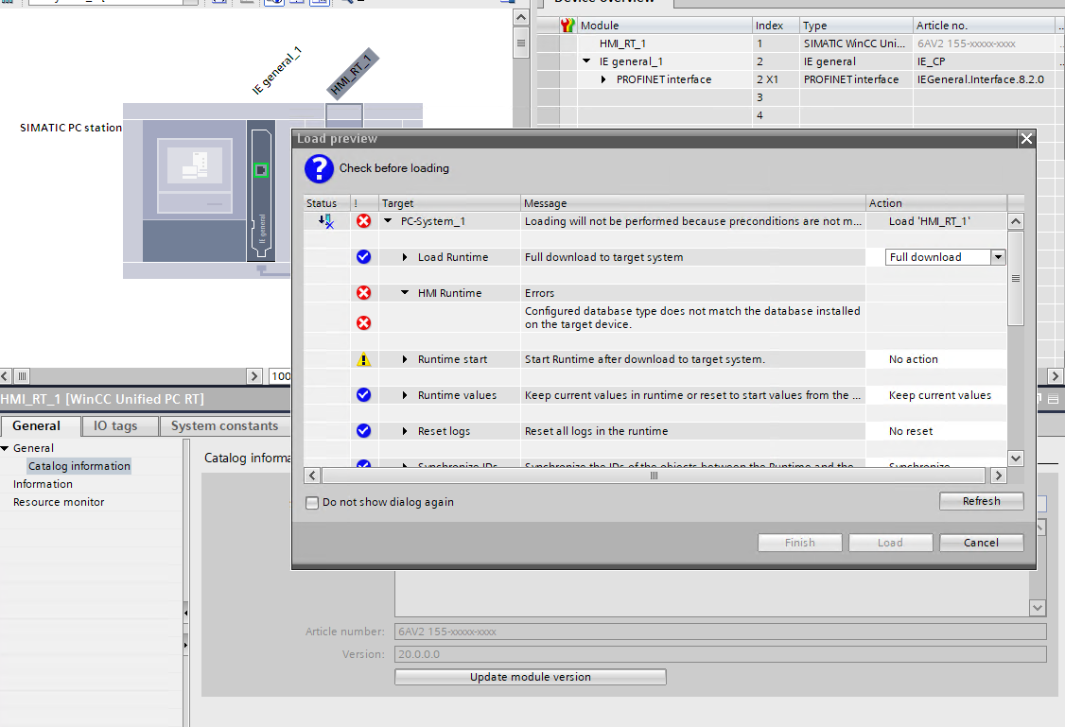
Task: Collapse the HMI Runtime tree node
Action: [x=405, y=293]
